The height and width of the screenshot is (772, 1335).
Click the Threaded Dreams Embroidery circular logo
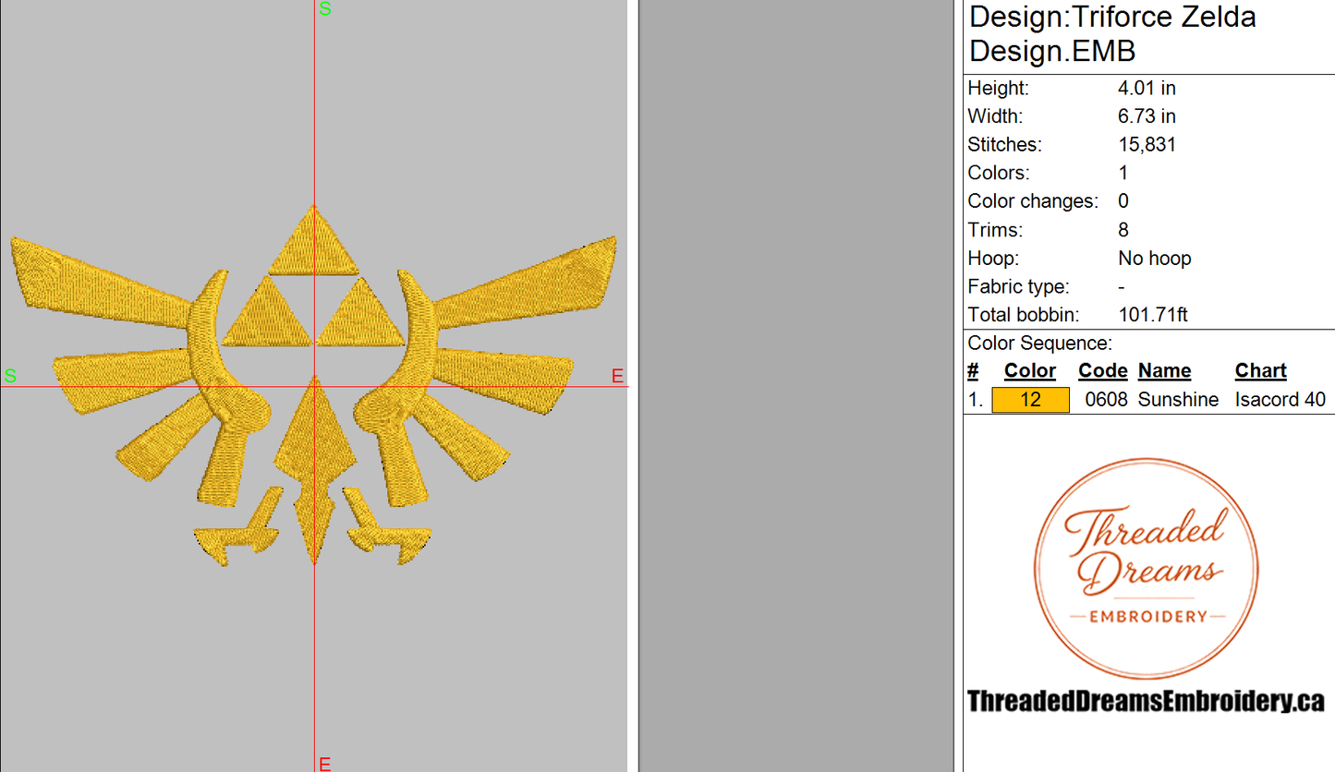[x=1145, y=569]
